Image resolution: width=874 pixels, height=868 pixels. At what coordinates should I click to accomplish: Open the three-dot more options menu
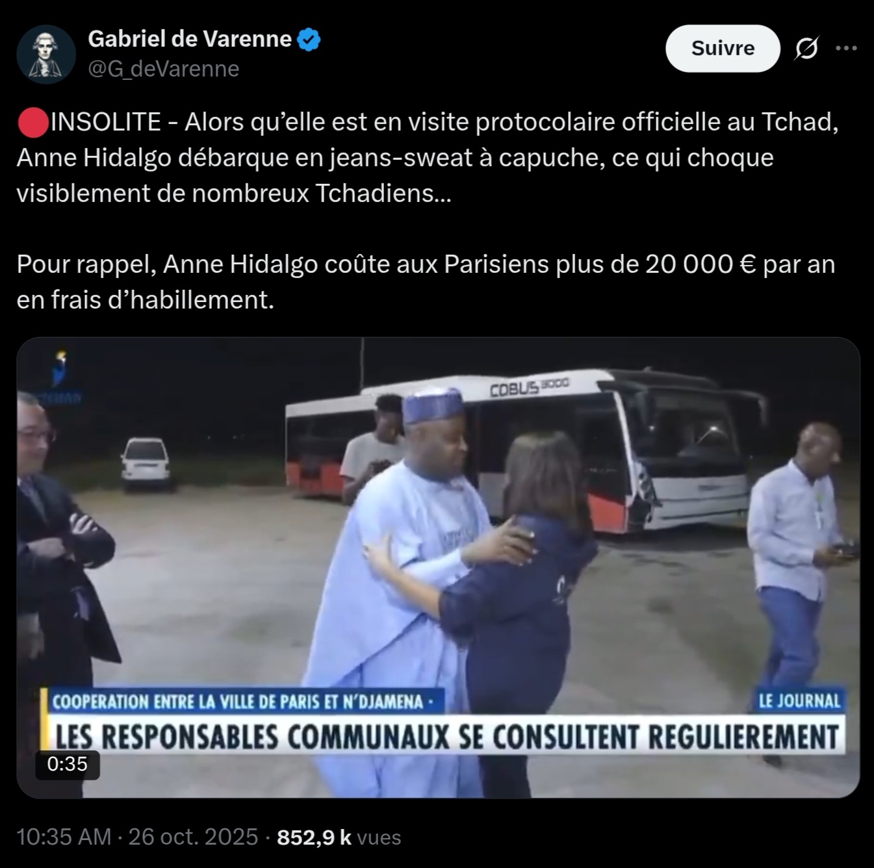tap(845, 48)
